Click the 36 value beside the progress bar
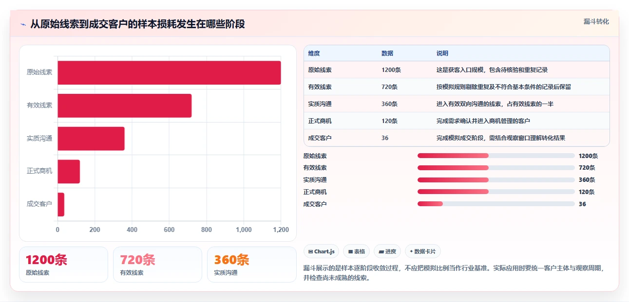 pyautogui.click(x=582, y=204)
